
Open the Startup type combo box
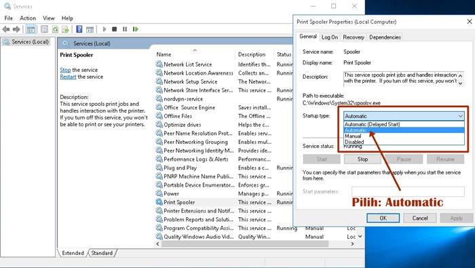404,116
